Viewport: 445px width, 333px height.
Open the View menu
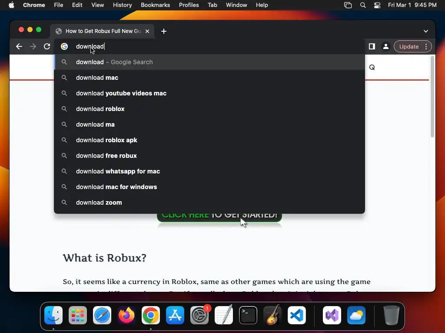pos(97,5)
